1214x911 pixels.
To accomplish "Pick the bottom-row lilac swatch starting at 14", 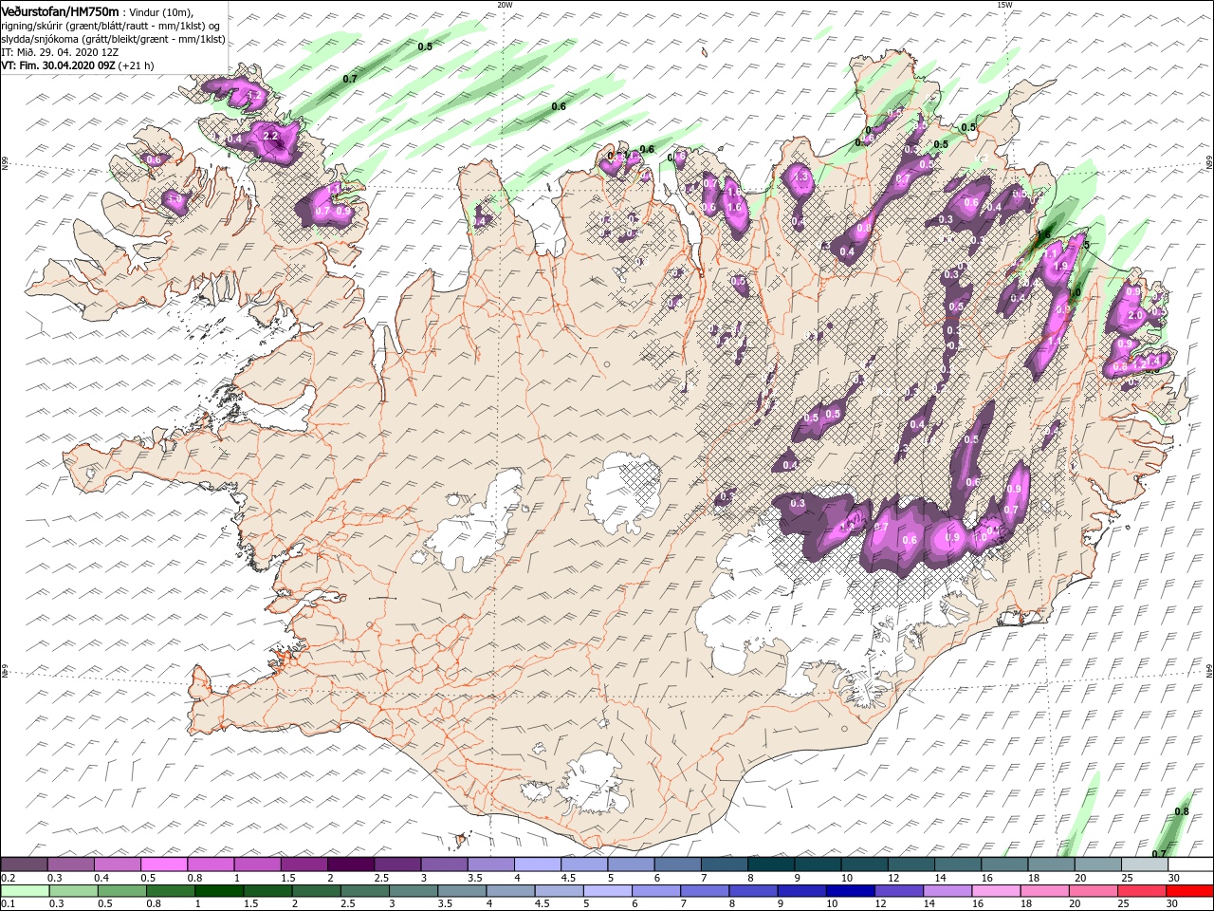I will pyautogui.click(x=947, y=890).
